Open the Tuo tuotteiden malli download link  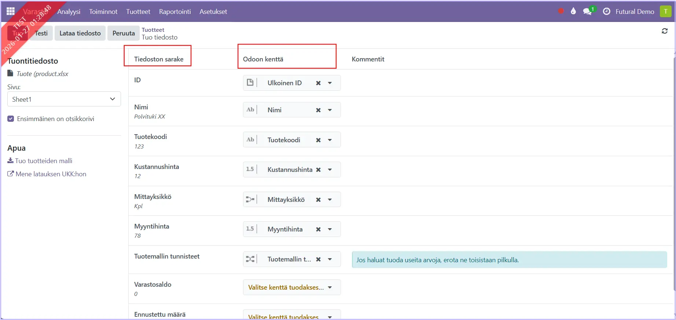pyautogui.click(x=44, y=161)
